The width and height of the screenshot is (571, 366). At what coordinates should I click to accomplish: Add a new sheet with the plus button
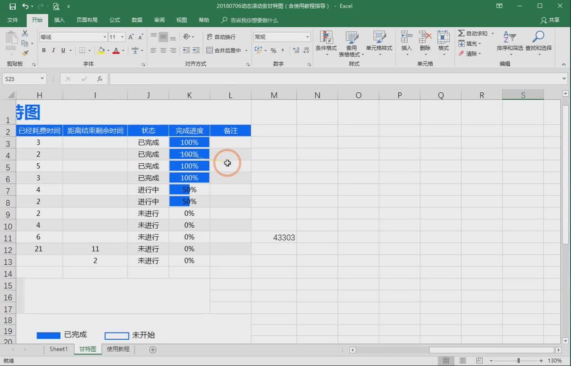(153, 350)
